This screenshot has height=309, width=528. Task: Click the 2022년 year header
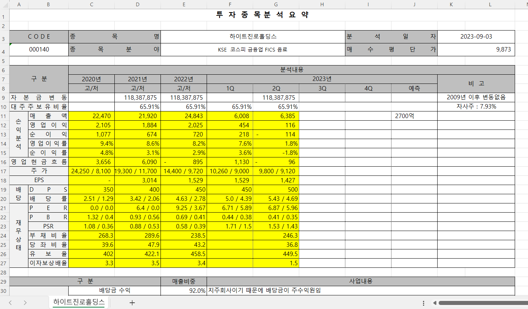click(x=184, y=79)
